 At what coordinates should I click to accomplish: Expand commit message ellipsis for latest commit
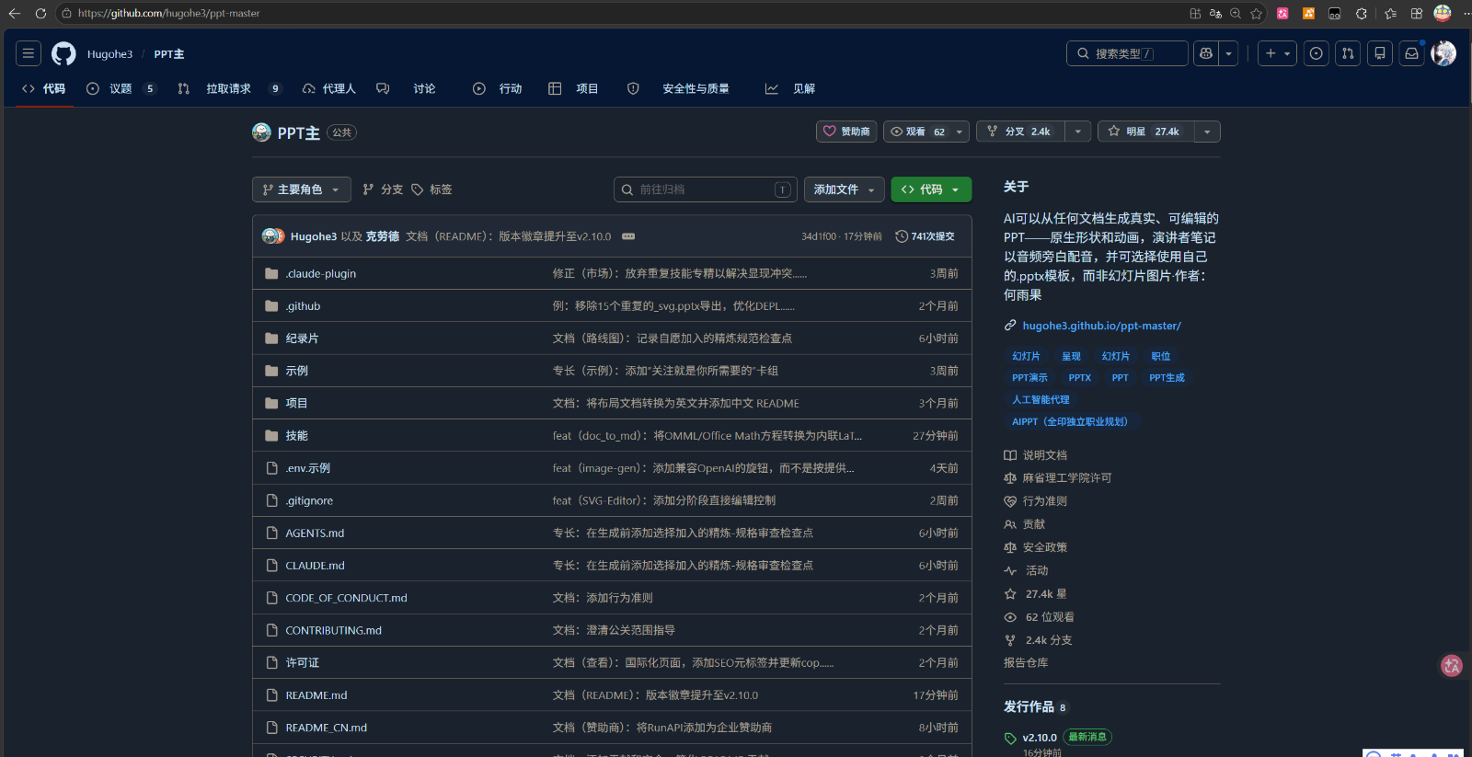click(x=628, y=236)
